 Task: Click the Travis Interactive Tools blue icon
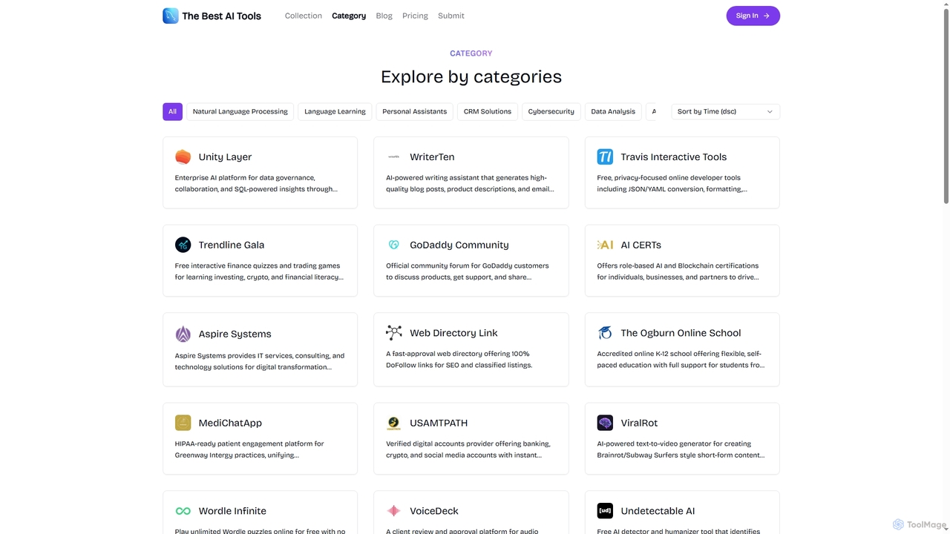coord(605,156)
